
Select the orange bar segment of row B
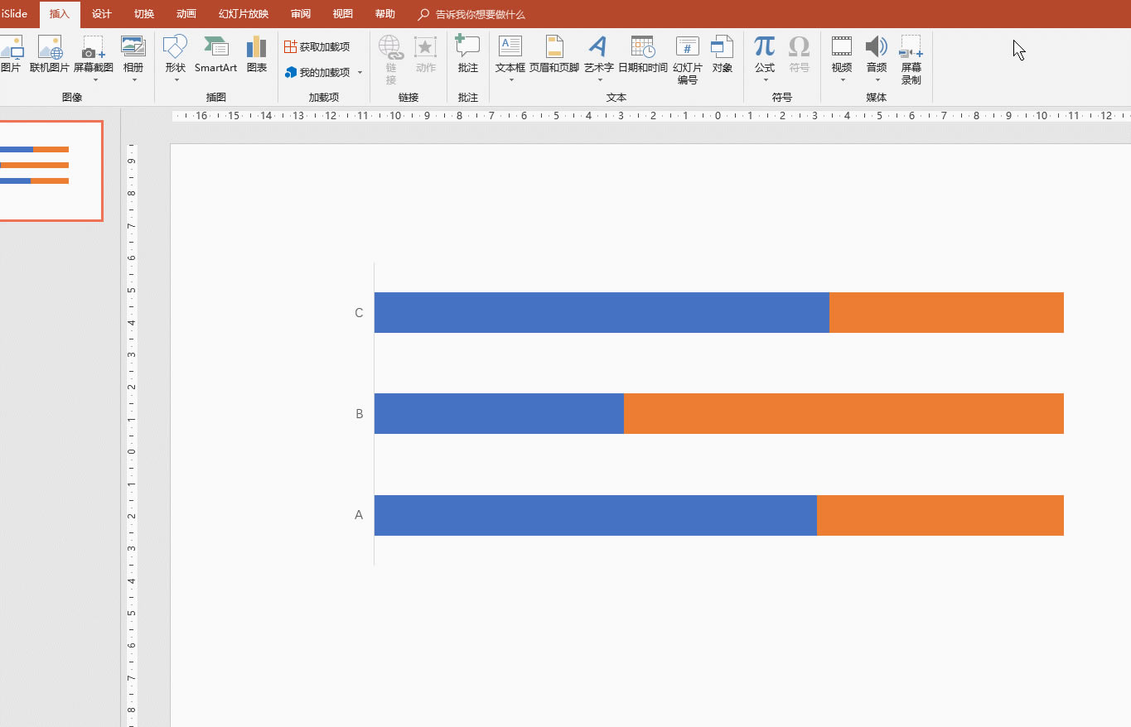843,413
